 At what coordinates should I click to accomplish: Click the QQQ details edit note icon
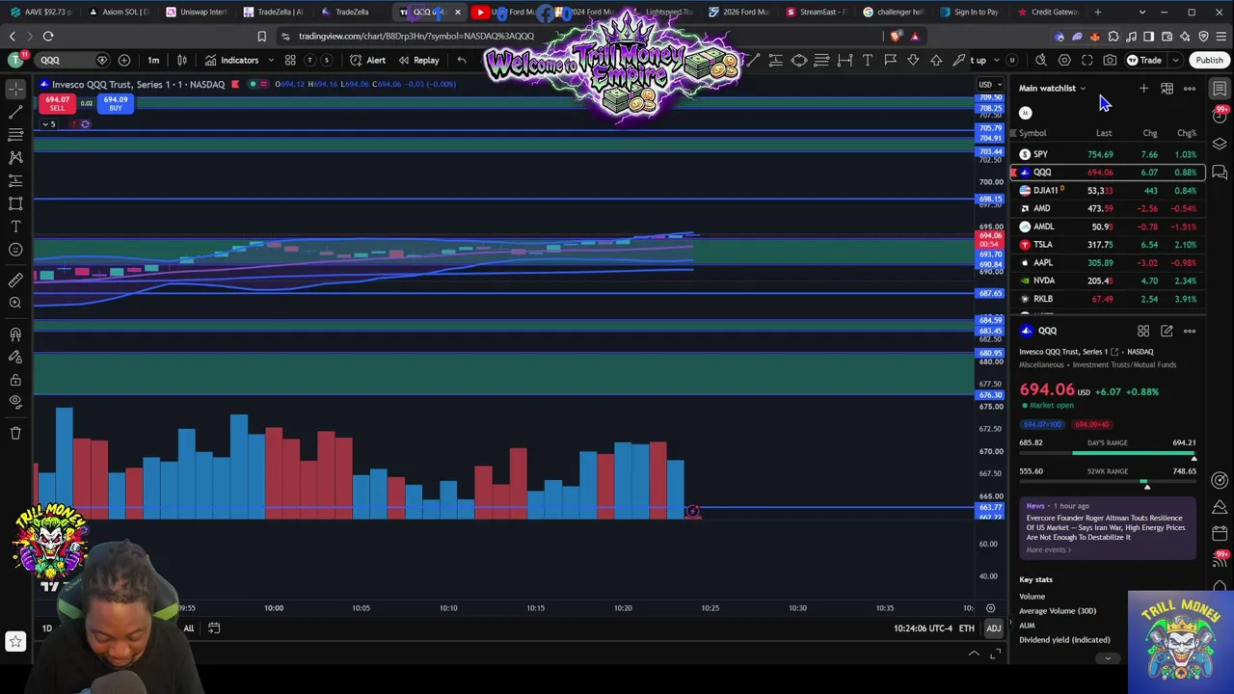1167,331
